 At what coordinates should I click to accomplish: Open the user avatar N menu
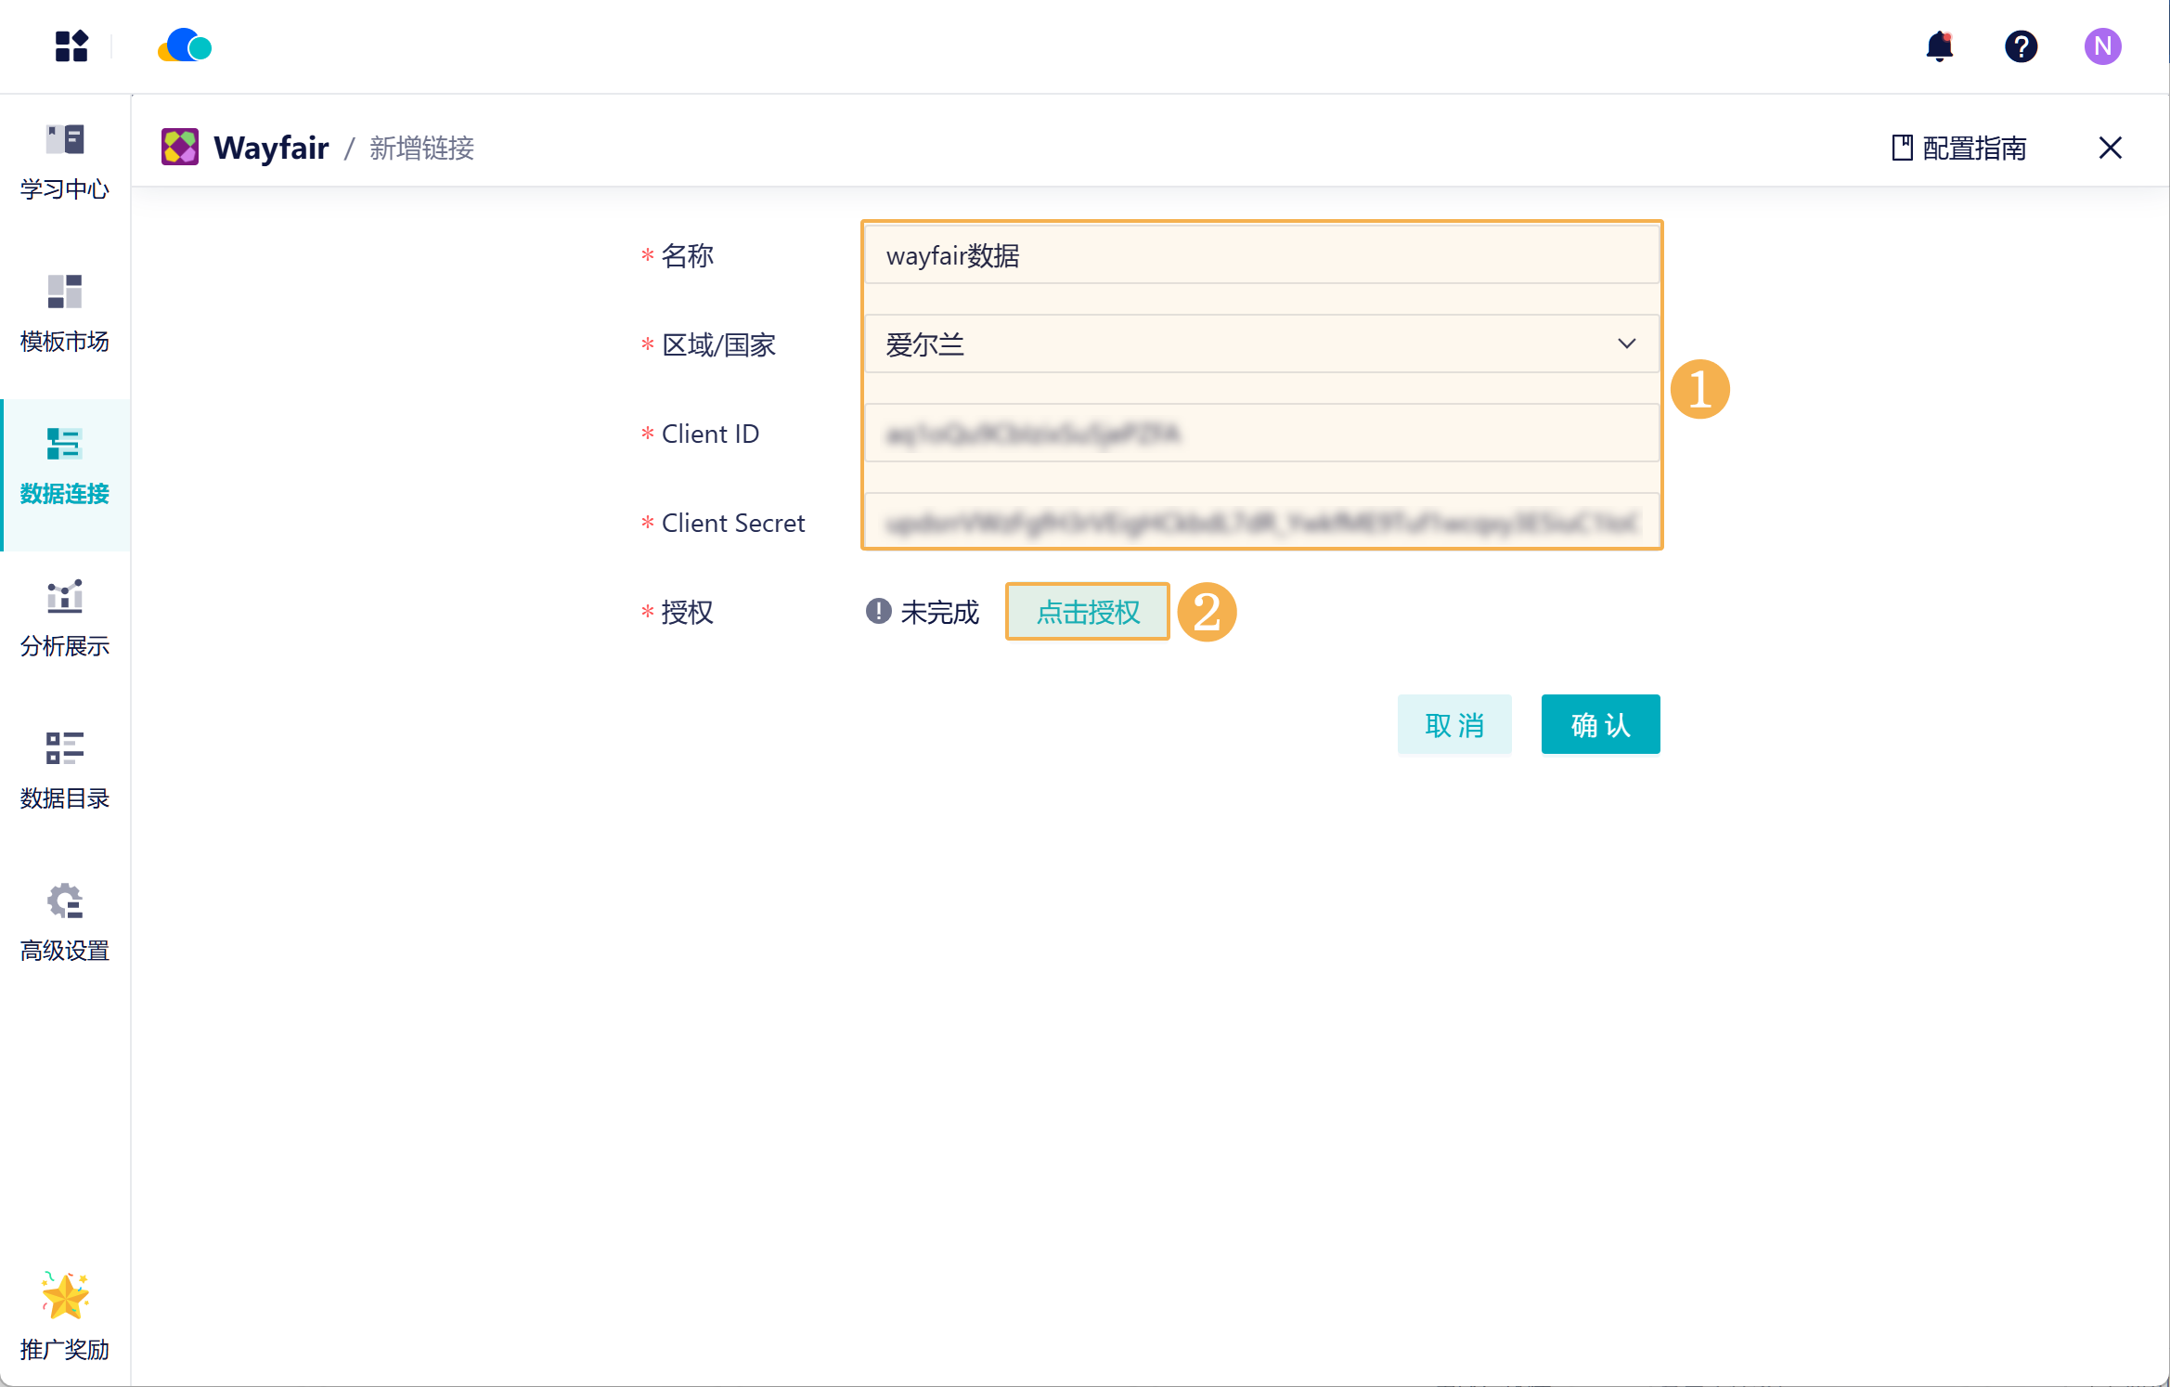point(2102,45)
